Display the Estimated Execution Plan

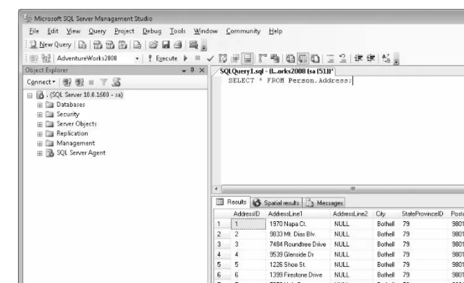coord(223,59)
